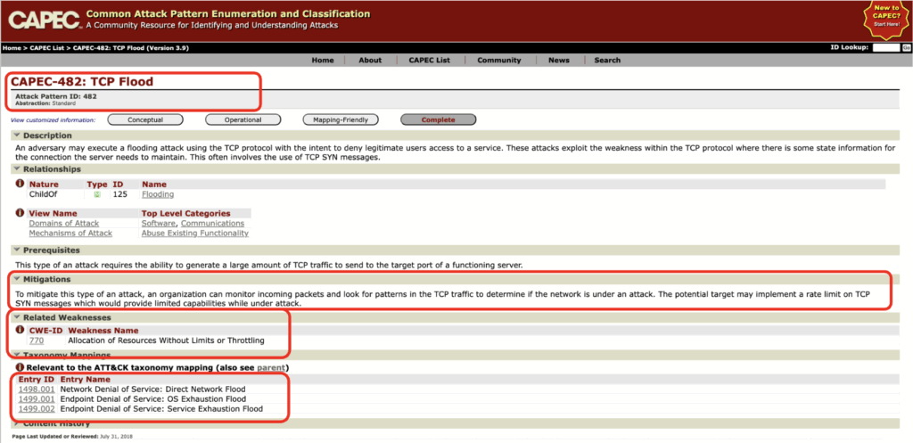Select the Complete view button
The image size is (913, 443).
tap(438, 119)
